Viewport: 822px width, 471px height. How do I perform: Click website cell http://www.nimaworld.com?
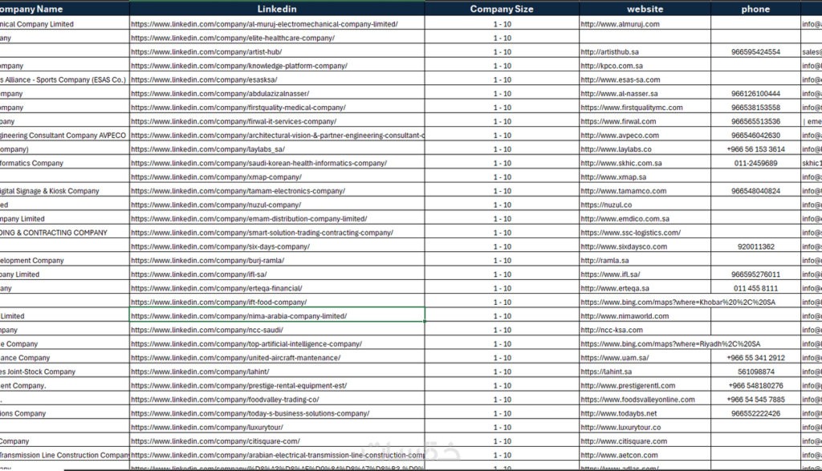(645, 316)
